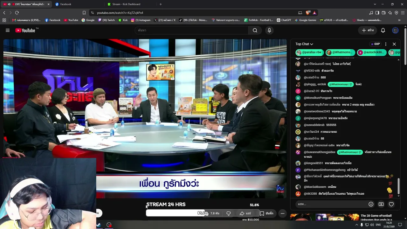
Task: Open live chat more options menu
Action: pos(386,44)
